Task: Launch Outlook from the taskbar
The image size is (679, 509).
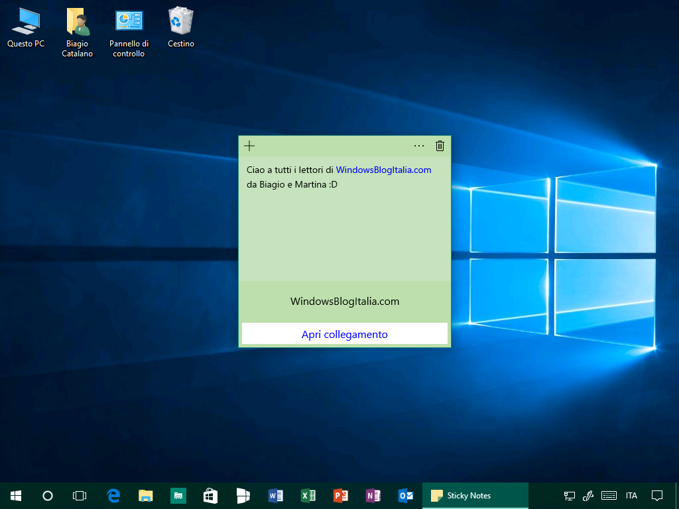Action: 405,496
